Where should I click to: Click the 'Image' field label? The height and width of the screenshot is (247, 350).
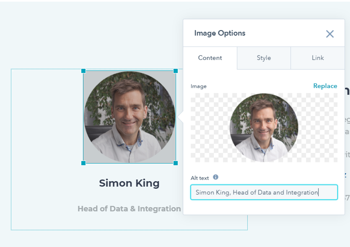pos(198,86)
